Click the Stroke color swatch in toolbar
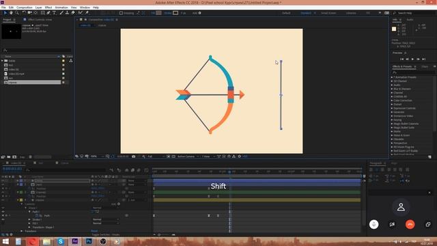The height and width of the screenshot is (246, 437). coord(175,13)
